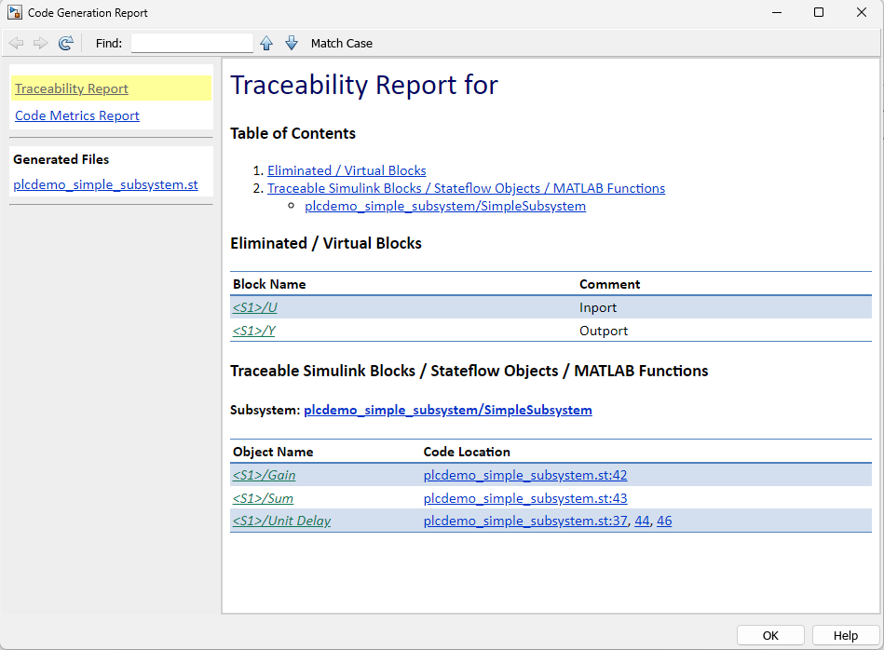
Task: Click the Code Generation Report window icon
Action: click(x=14, y=13)
